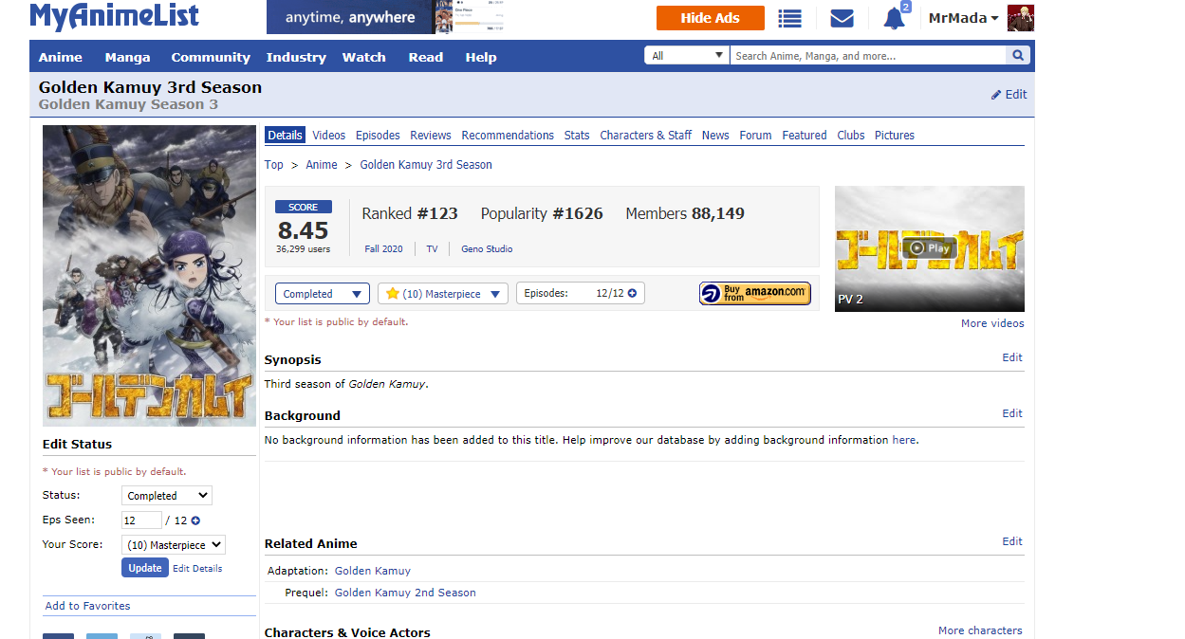Click the TV type link

[x=432, y=249]
